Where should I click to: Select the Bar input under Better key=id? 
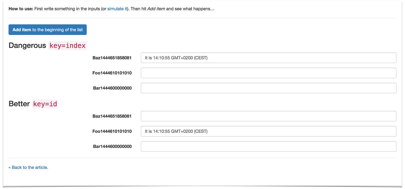268,146
